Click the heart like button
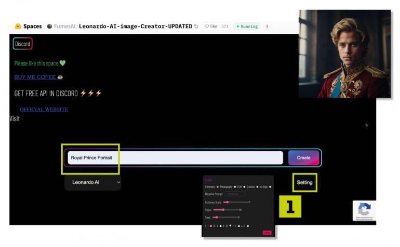Image resolution: width=400 pixels, height=247 pixels. pyautogui.click(x=211, y=27)
